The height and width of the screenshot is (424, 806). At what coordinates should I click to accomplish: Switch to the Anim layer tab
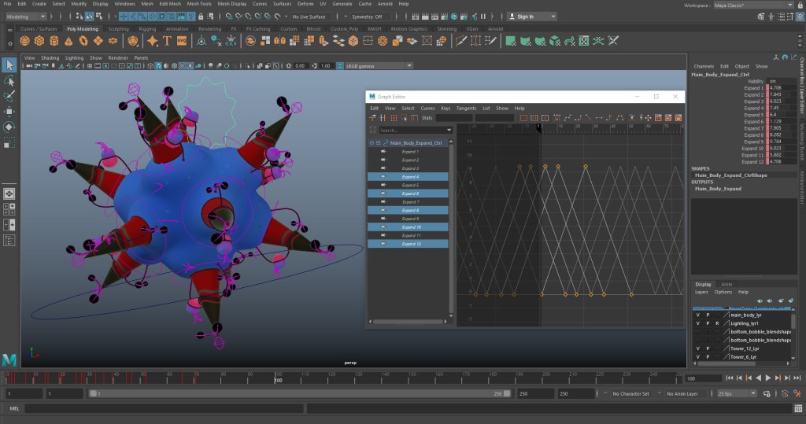pyautogui.click(x=727, y=284)
